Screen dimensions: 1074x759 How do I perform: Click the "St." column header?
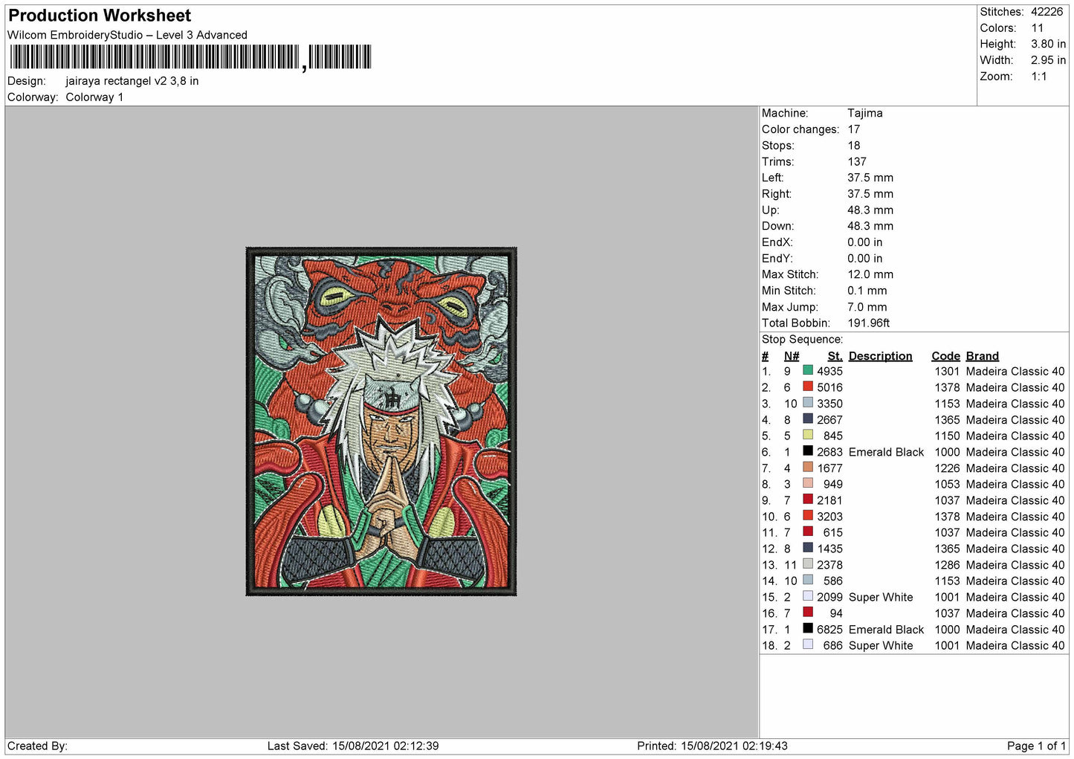pos(835,356)
